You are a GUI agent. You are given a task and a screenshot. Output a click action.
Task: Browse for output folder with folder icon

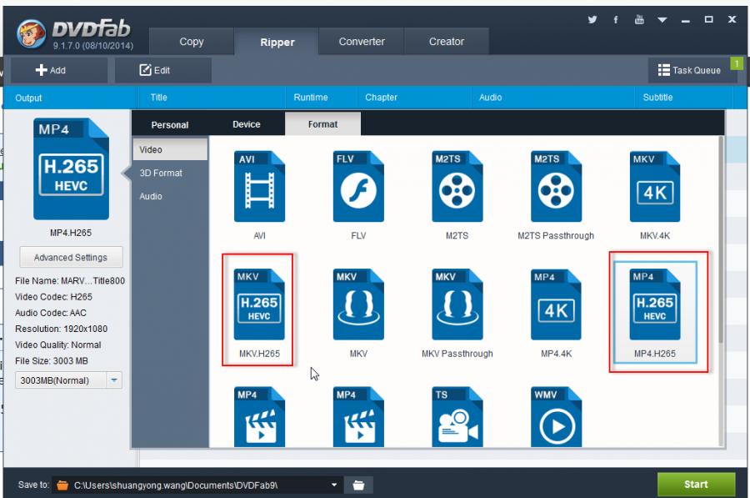coord(358,485)
